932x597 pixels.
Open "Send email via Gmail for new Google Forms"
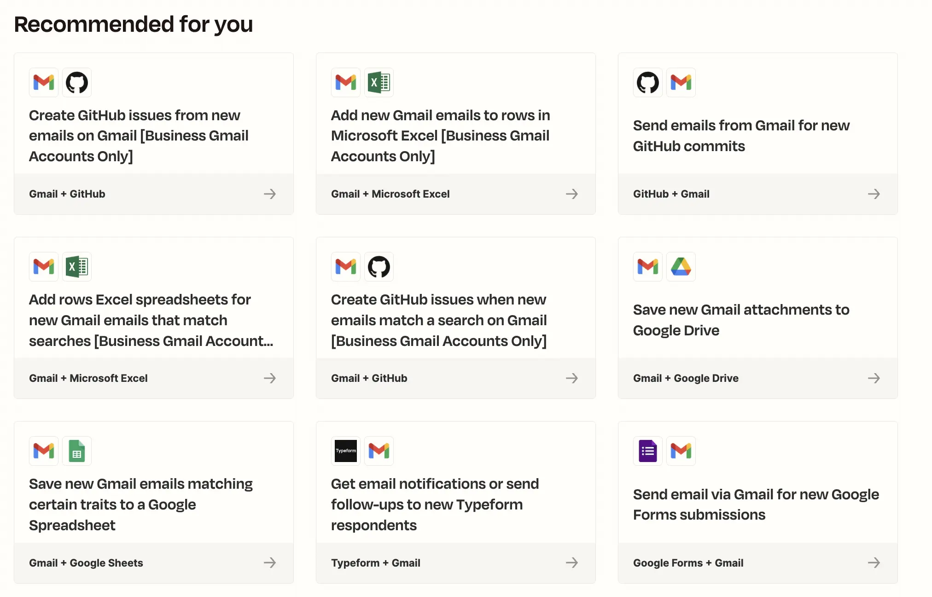756,504
